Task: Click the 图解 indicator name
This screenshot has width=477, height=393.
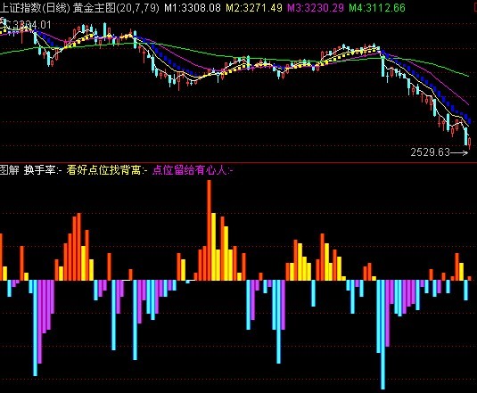Action: 10,170
